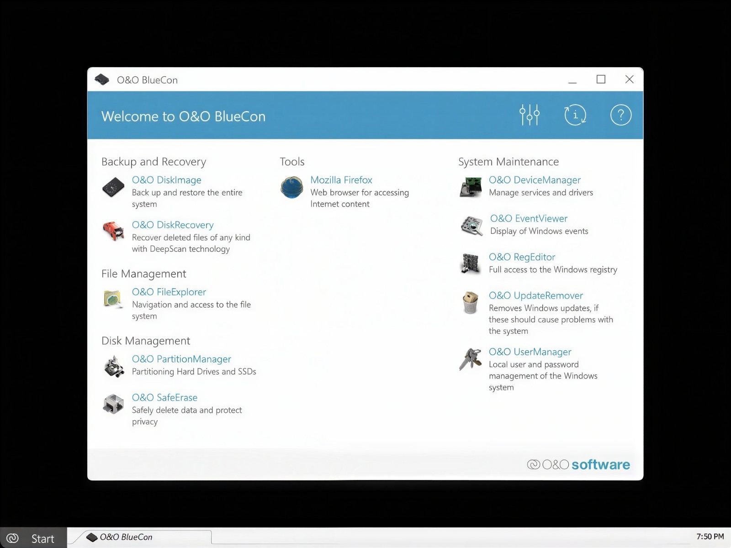Launch the O&O UserManager link
The image size is (731, 548).
coord(530,352)
